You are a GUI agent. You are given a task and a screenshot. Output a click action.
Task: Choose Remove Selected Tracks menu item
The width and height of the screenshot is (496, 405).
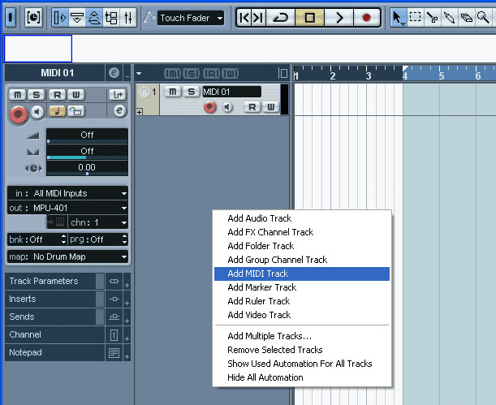302,350
